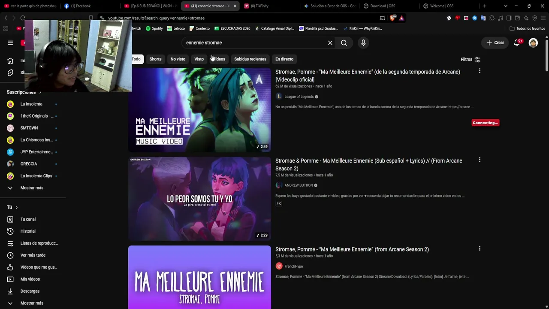Open the YouTube hamburger guide menu
The width and height of the screenshot is (549, 309).
(x=10, y=43)
